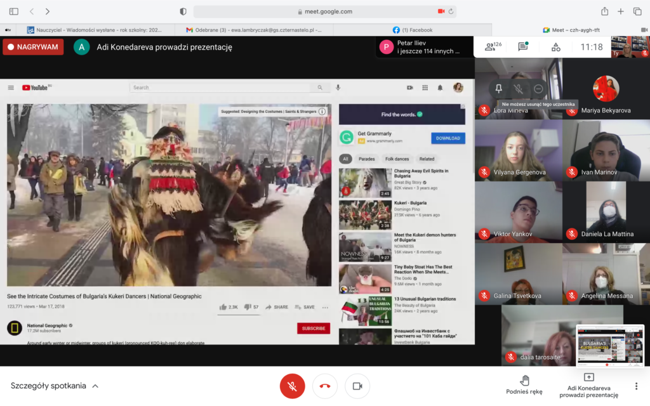650x406 pixels.
Task: Show the Safari tab overview
Action: coord(637,11)
